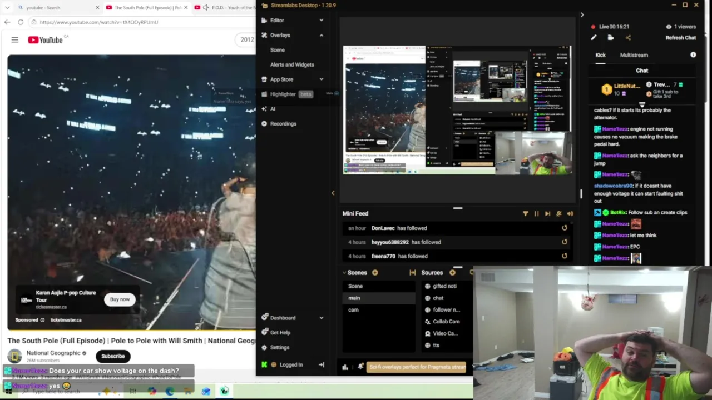The height and width of the screenshot is (400, 712).
Task: Open Overlays in the Streamlabs sidebar
Action: point(280,35)
